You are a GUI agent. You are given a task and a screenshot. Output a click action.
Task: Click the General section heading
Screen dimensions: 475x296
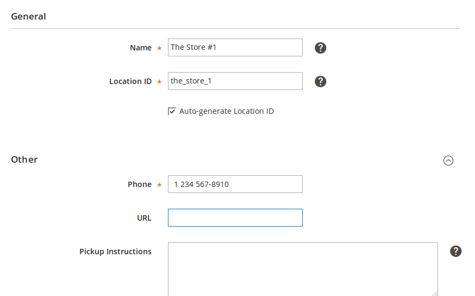pos(28,16)
